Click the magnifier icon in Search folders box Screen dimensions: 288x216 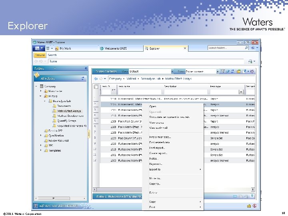point(246,48)
